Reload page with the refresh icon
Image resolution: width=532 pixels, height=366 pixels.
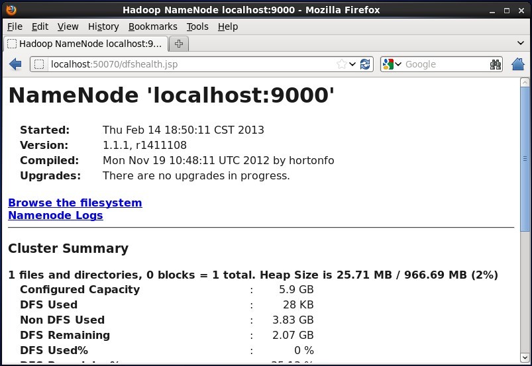(365, 64)
